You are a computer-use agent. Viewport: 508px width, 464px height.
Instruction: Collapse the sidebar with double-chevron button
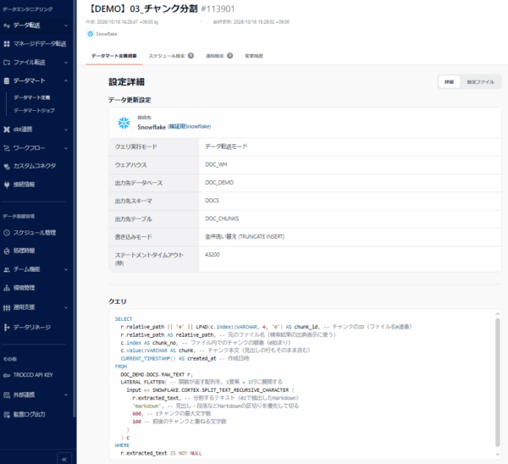64,459
